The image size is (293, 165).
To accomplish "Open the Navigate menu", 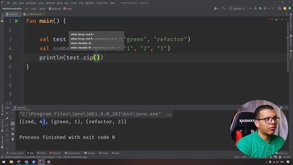I will pos(31,3).
